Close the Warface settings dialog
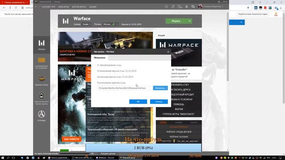 coord(168,52)
